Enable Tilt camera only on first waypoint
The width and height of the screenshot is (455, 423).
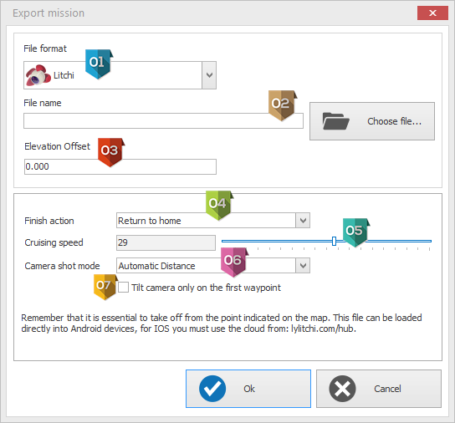click(123, 288)
